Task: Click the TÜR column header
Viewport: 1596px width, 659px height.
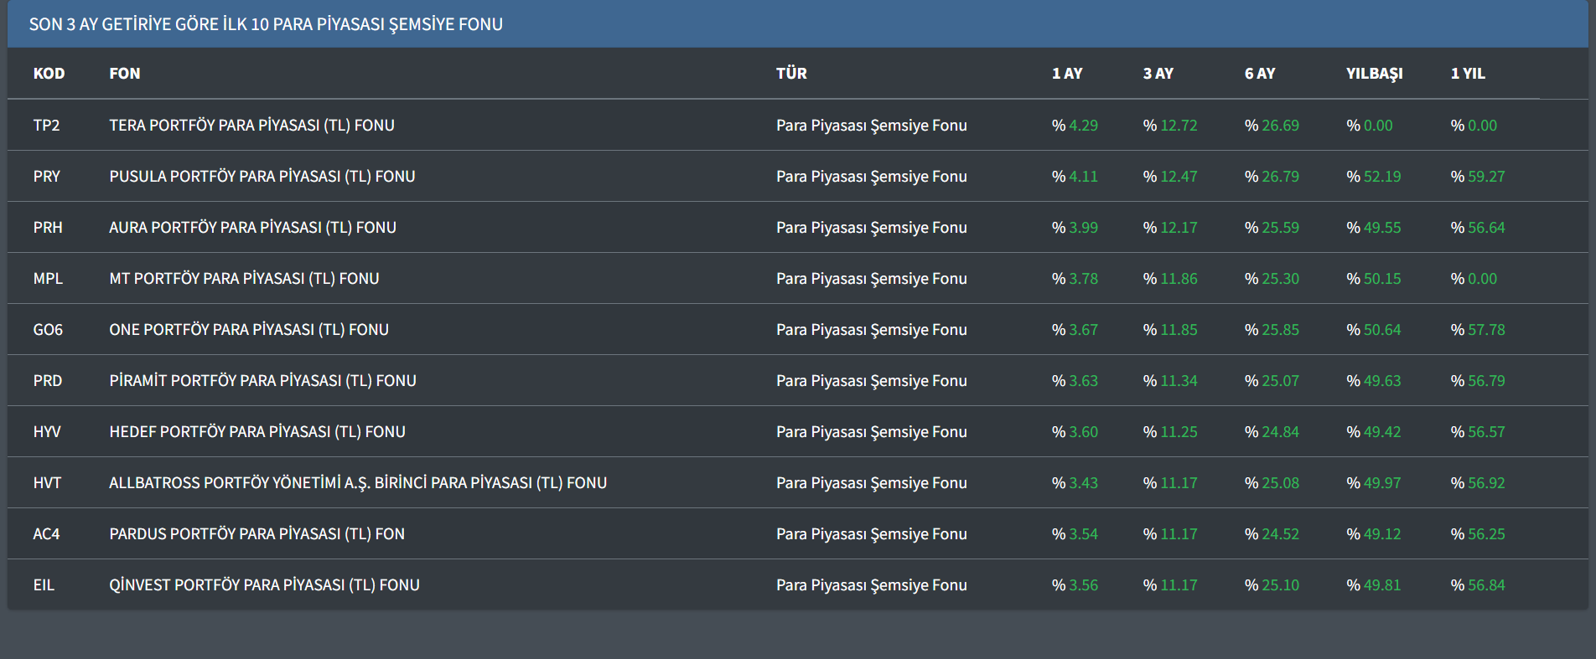Action: (791, 74)
